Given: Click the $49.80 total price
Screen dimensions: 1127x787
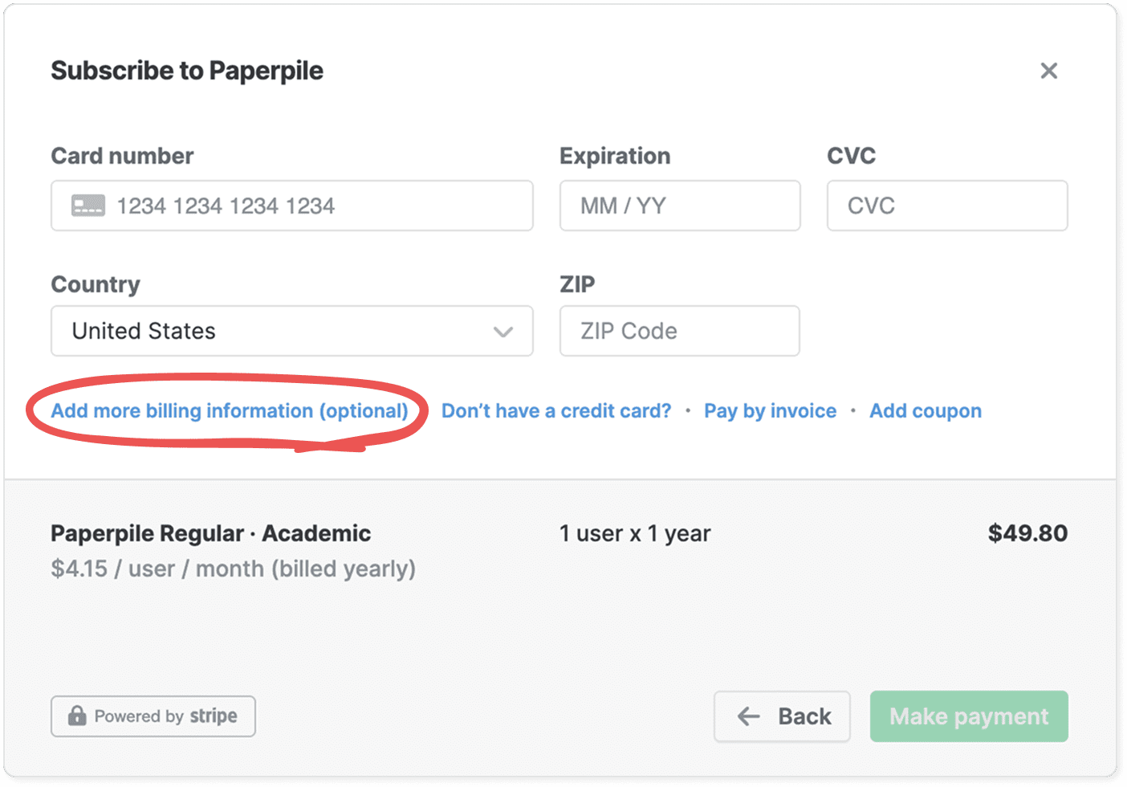Looking at the screenshot, I should (1027, 533).
